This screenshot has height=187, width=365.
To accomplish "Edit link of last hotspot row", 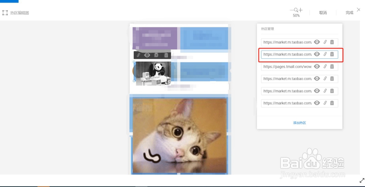I will point(325,103).
